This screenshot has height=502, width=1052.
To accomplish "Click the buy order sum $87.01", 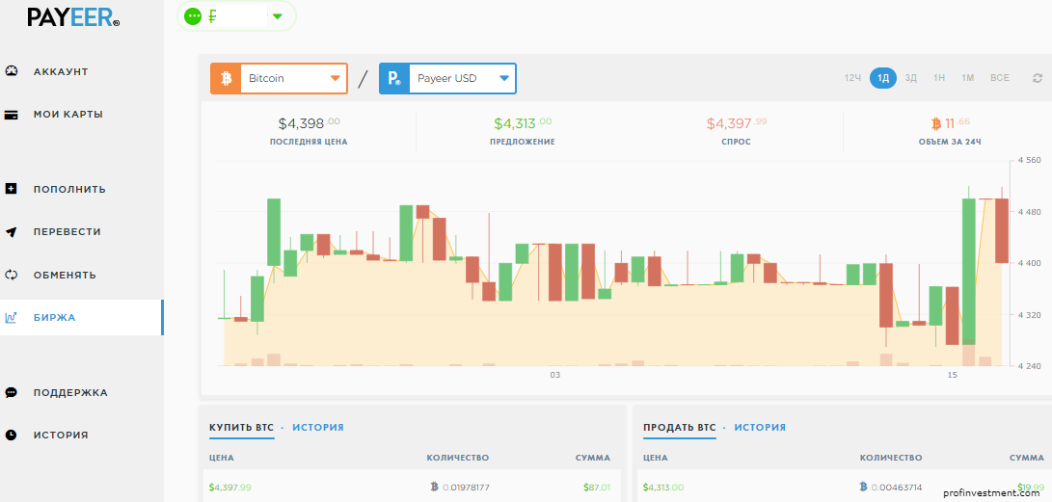I will (597, 488).
